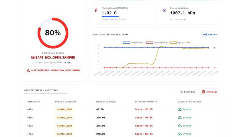Click the purple gauge Pressure & Altitude icon

(164, 10)
